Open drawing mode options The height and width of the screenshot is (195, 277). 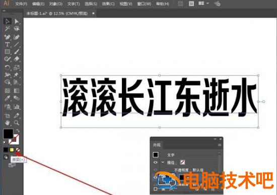pyautogui.click(x=6, y=157)
